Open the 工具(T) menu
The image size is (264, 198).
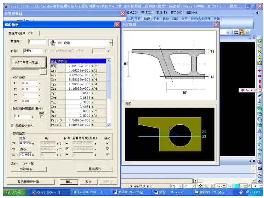[161, 13]
